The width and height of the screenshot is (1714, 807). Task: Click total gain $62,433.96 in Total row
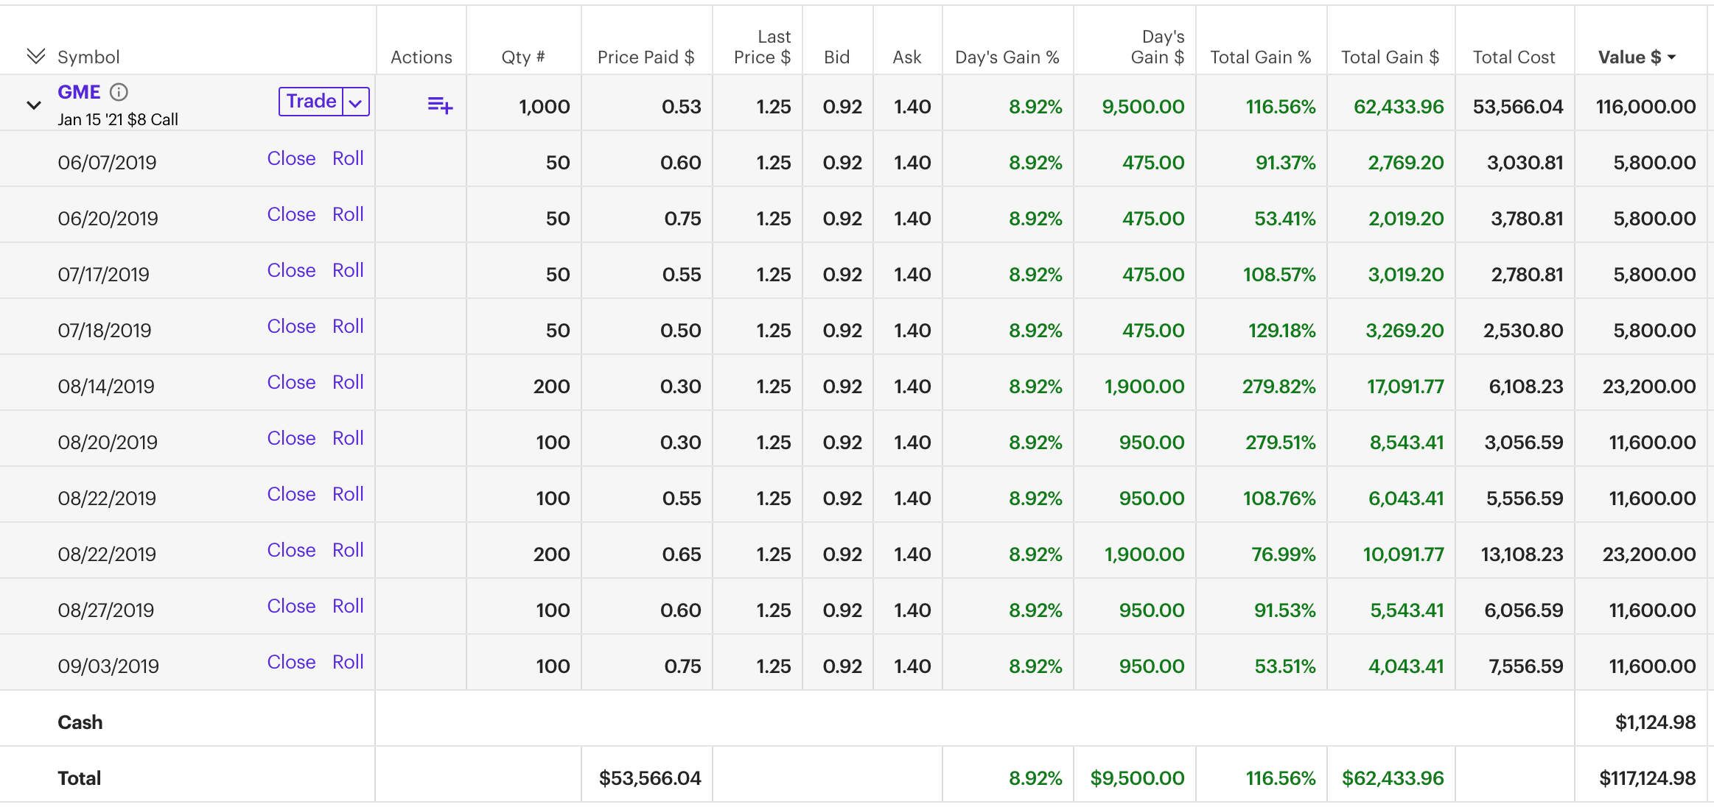[x=1393, y=778]
